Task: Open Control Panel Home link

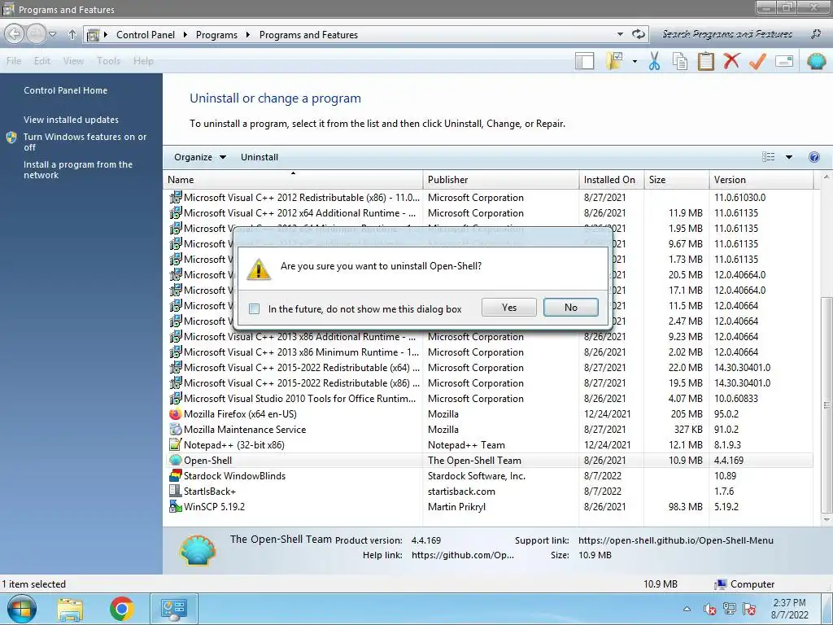Action: (x=65, y=90)
